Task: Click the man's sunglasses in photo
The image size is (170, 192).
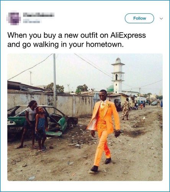Action: tap(101, 96)
